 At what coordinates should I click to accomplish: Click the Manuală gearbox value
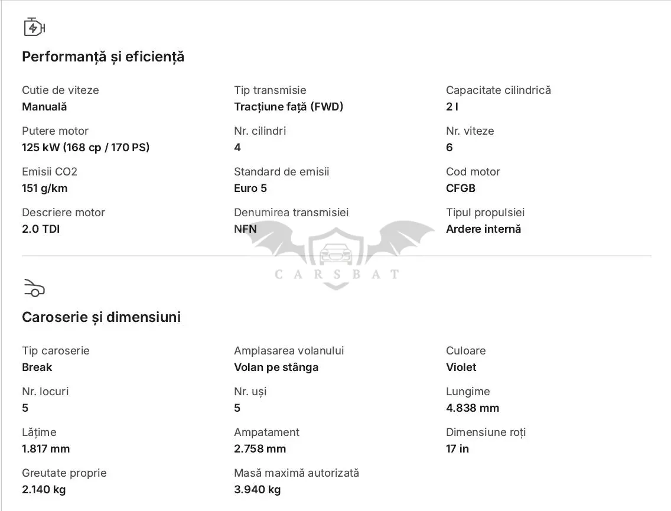coord(44,106)
